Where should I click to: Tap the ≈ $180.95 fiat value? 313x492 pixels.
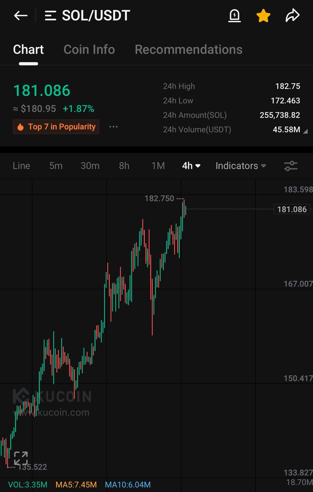point(34,109)
